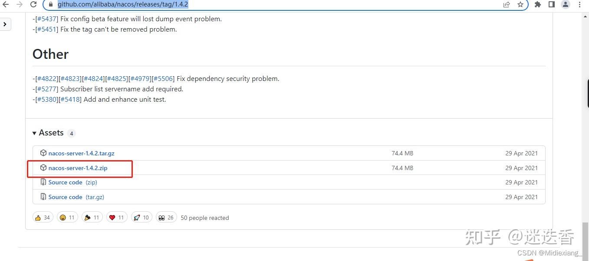
Task: Toggle the thumbs up reaction with 34
Action: click(43, 217)
